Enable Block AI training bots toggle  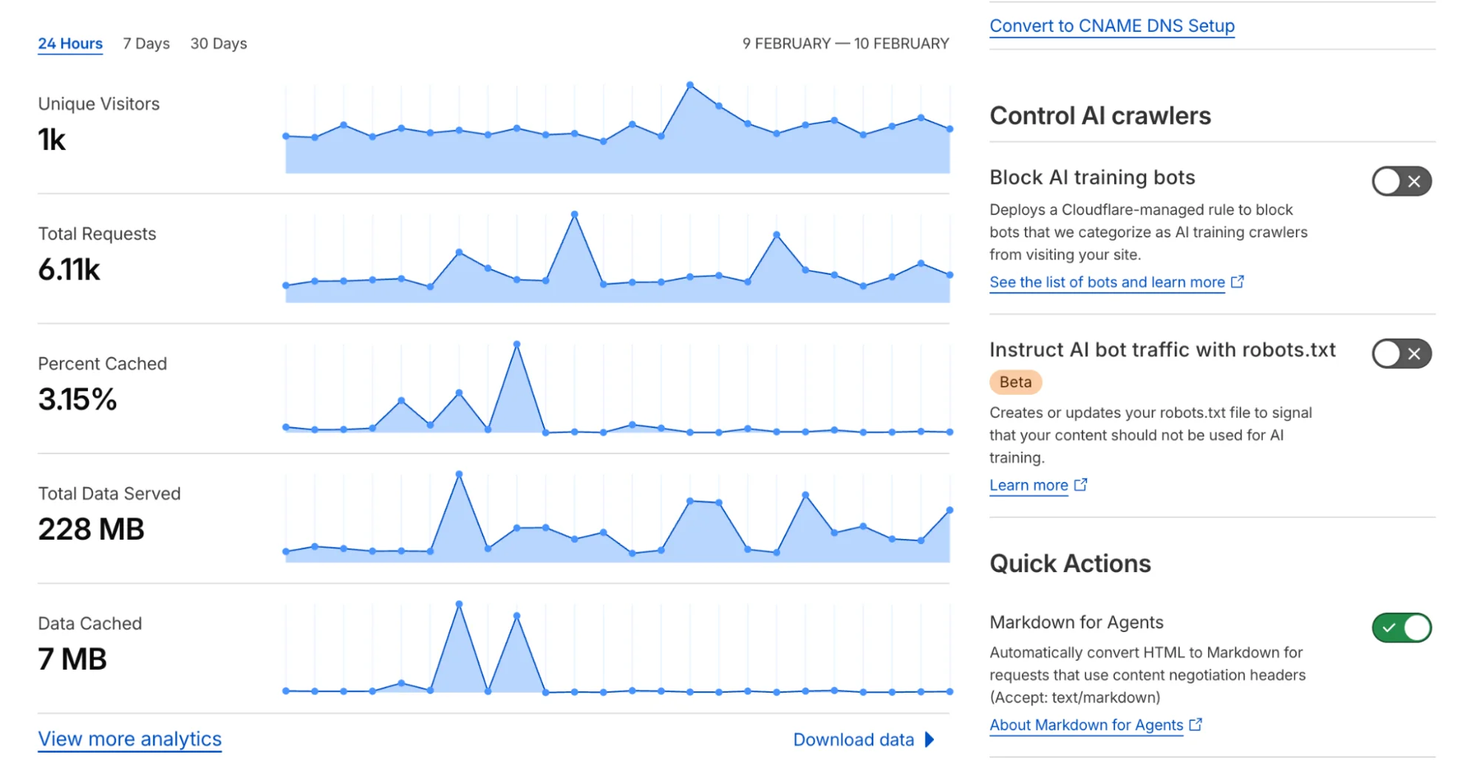coord(1401,181)
